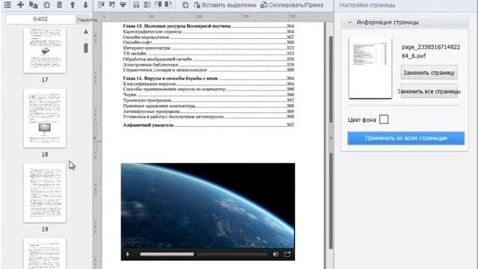Open the Цвет фона color swatch
Viewport: 478px width, 269px height.
384,120
